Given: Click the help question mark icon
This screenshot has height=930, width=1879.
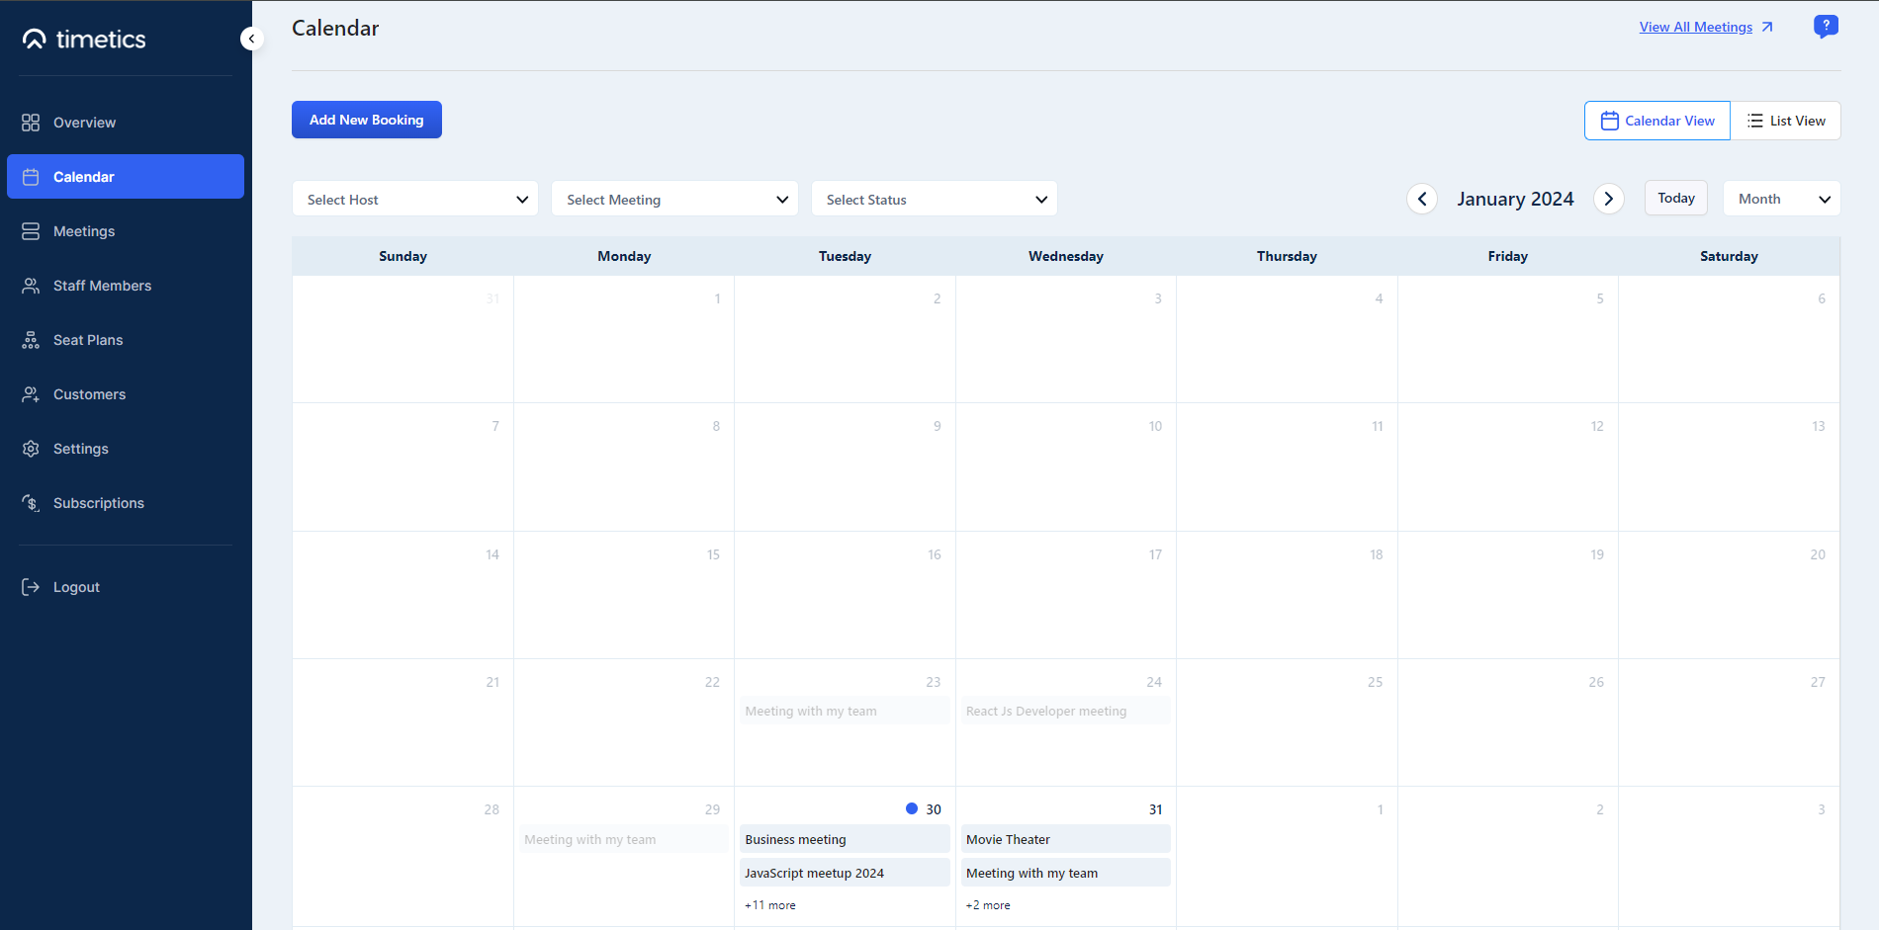Looking at the screenshot, I should [x=1826, y=27].
